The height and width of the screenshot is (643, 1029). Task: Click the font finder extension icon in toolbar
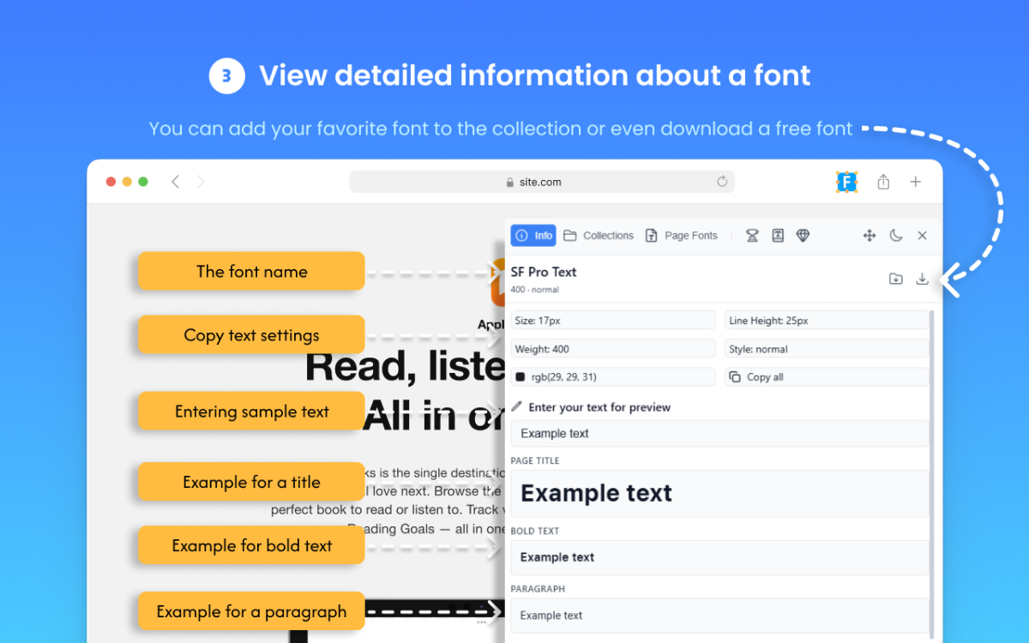(846, 182)
